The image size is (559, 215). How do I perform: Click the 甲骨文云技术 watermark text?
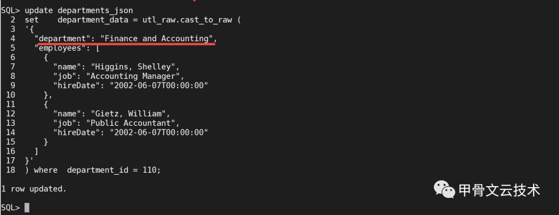(499, 190)
